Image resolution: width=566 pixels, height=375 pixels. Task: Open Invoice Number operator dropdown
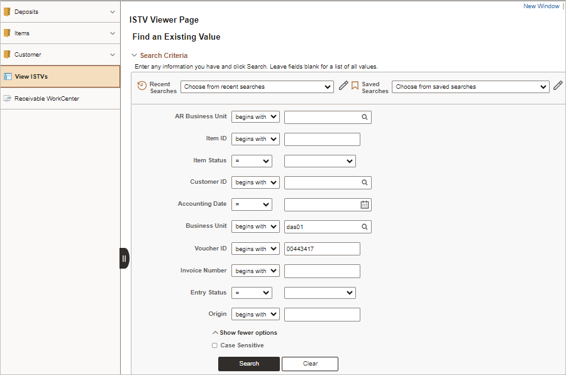click(255, 271)
